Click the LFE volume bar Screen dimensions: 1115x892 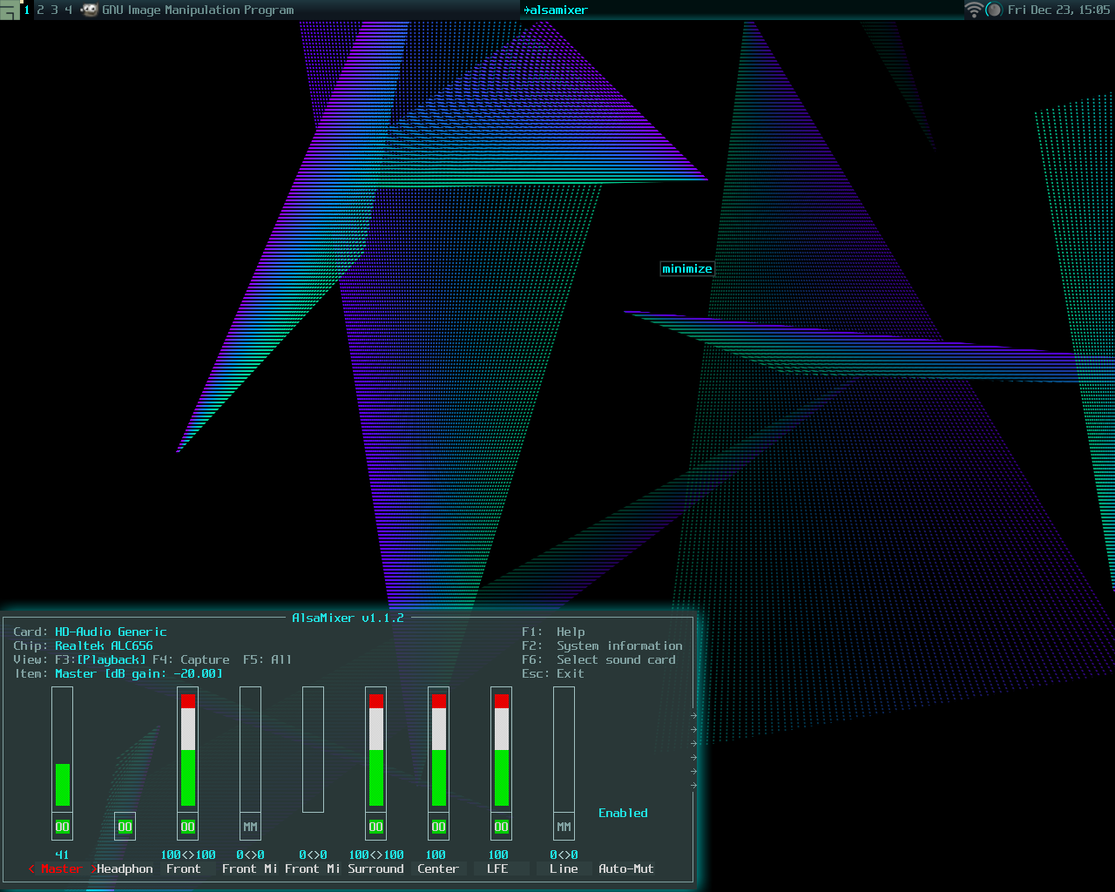coord(502,750)
